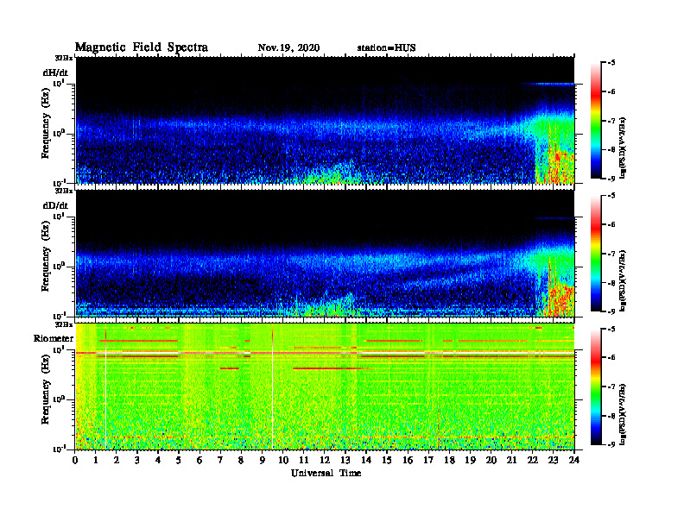Click hour tick label '21' on time axis

[x=511, y=461]
